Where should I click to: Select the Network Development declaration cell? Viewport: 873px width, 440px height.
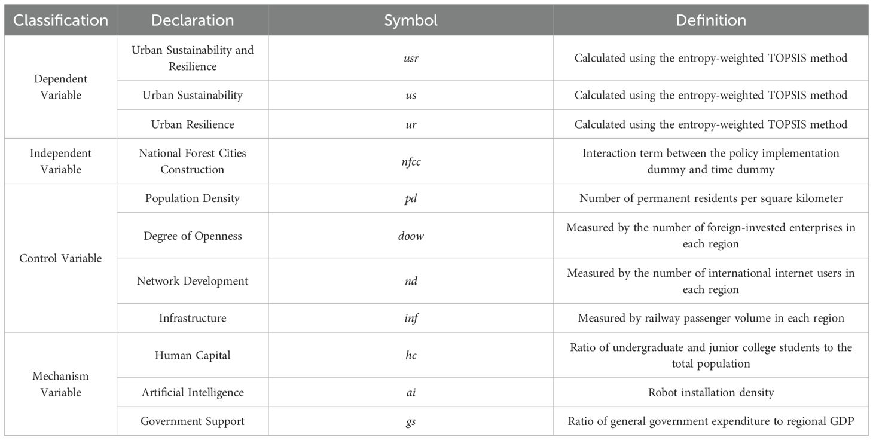(193, 281)
